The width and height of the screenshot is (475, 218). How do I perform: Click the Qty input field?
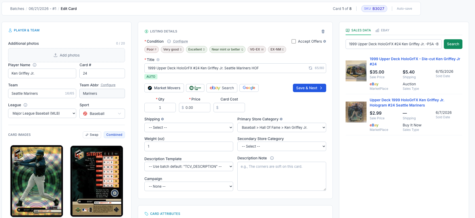coord(160,108)
